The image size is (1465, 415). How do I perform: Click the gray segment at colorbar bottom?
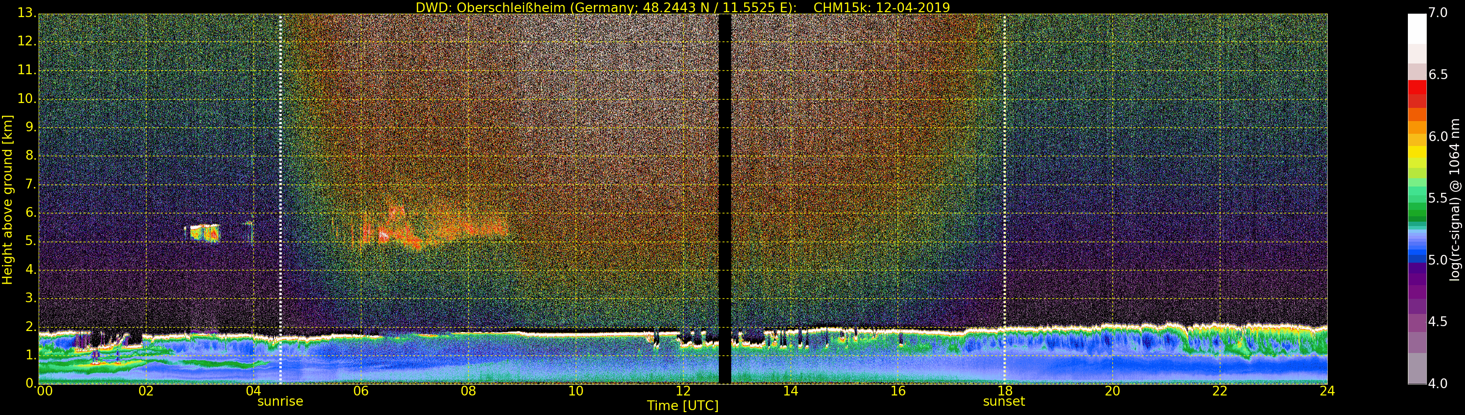[x=1417, y=369]
